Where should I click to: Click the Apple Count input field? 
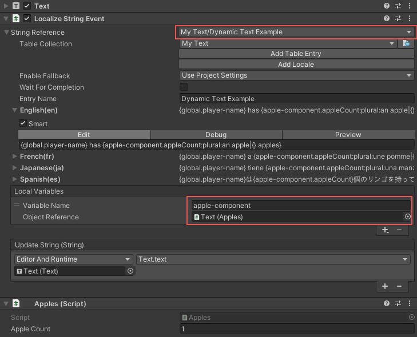[x=296, y=329]
